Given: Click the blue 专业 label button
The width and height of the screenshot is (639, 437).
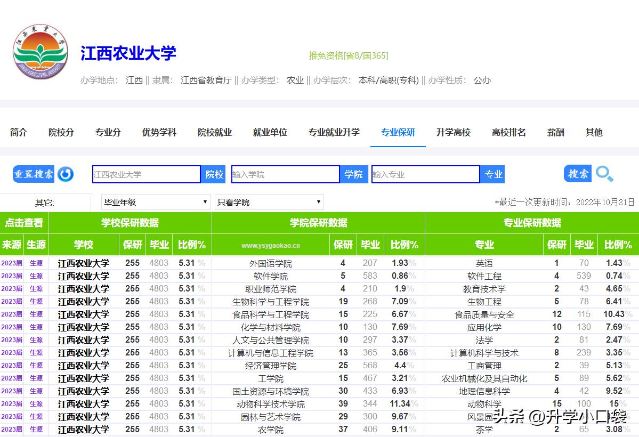Looking at the screenshot, I should 492,174.
